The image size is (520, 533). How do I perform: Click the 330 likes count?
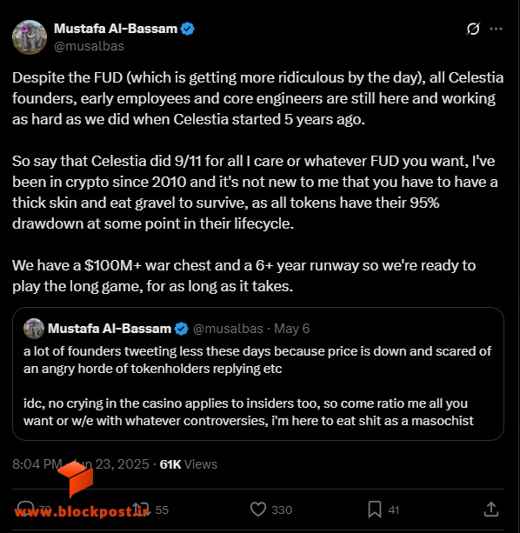[x=282, y=510]
